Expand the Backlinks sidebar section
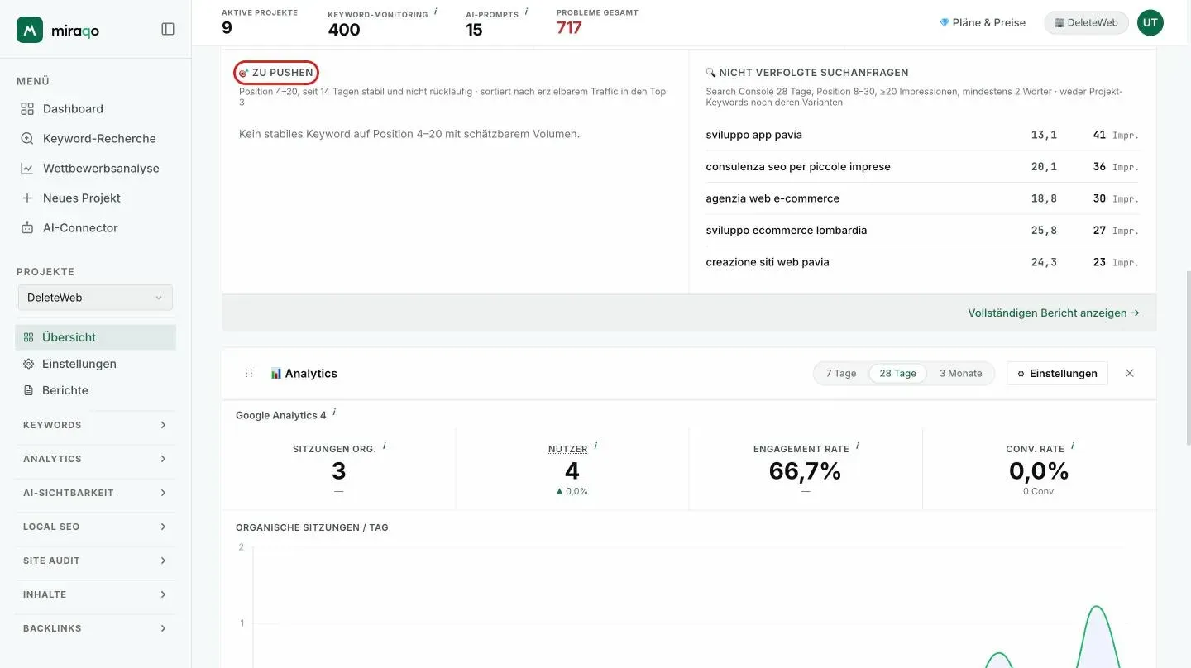The width and height of the screenshot is (1191, 668). click(x=95, y=628)
